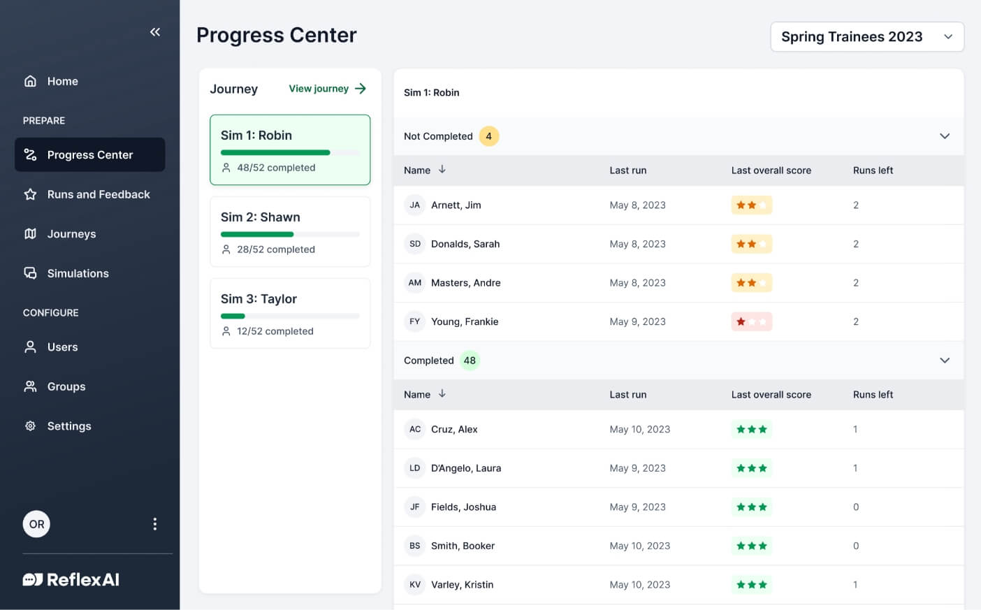Click the AC avatar for Cruz, Alex
The image size is (981, 610).
coord(415,429)
